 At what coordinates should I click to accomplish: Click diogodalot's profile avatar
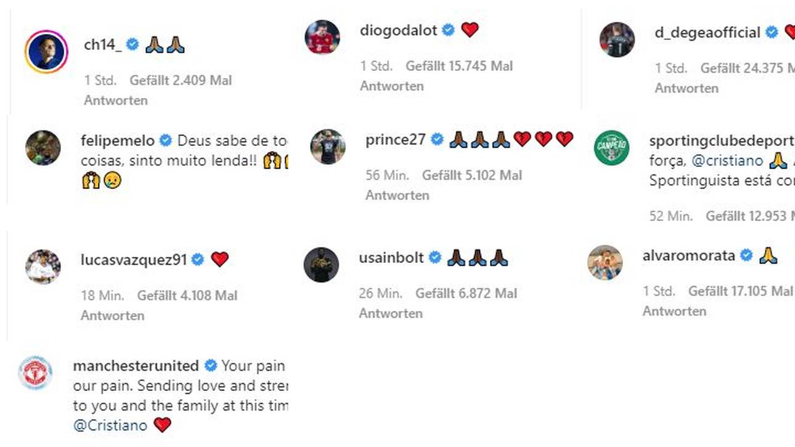tap(322, 38)
